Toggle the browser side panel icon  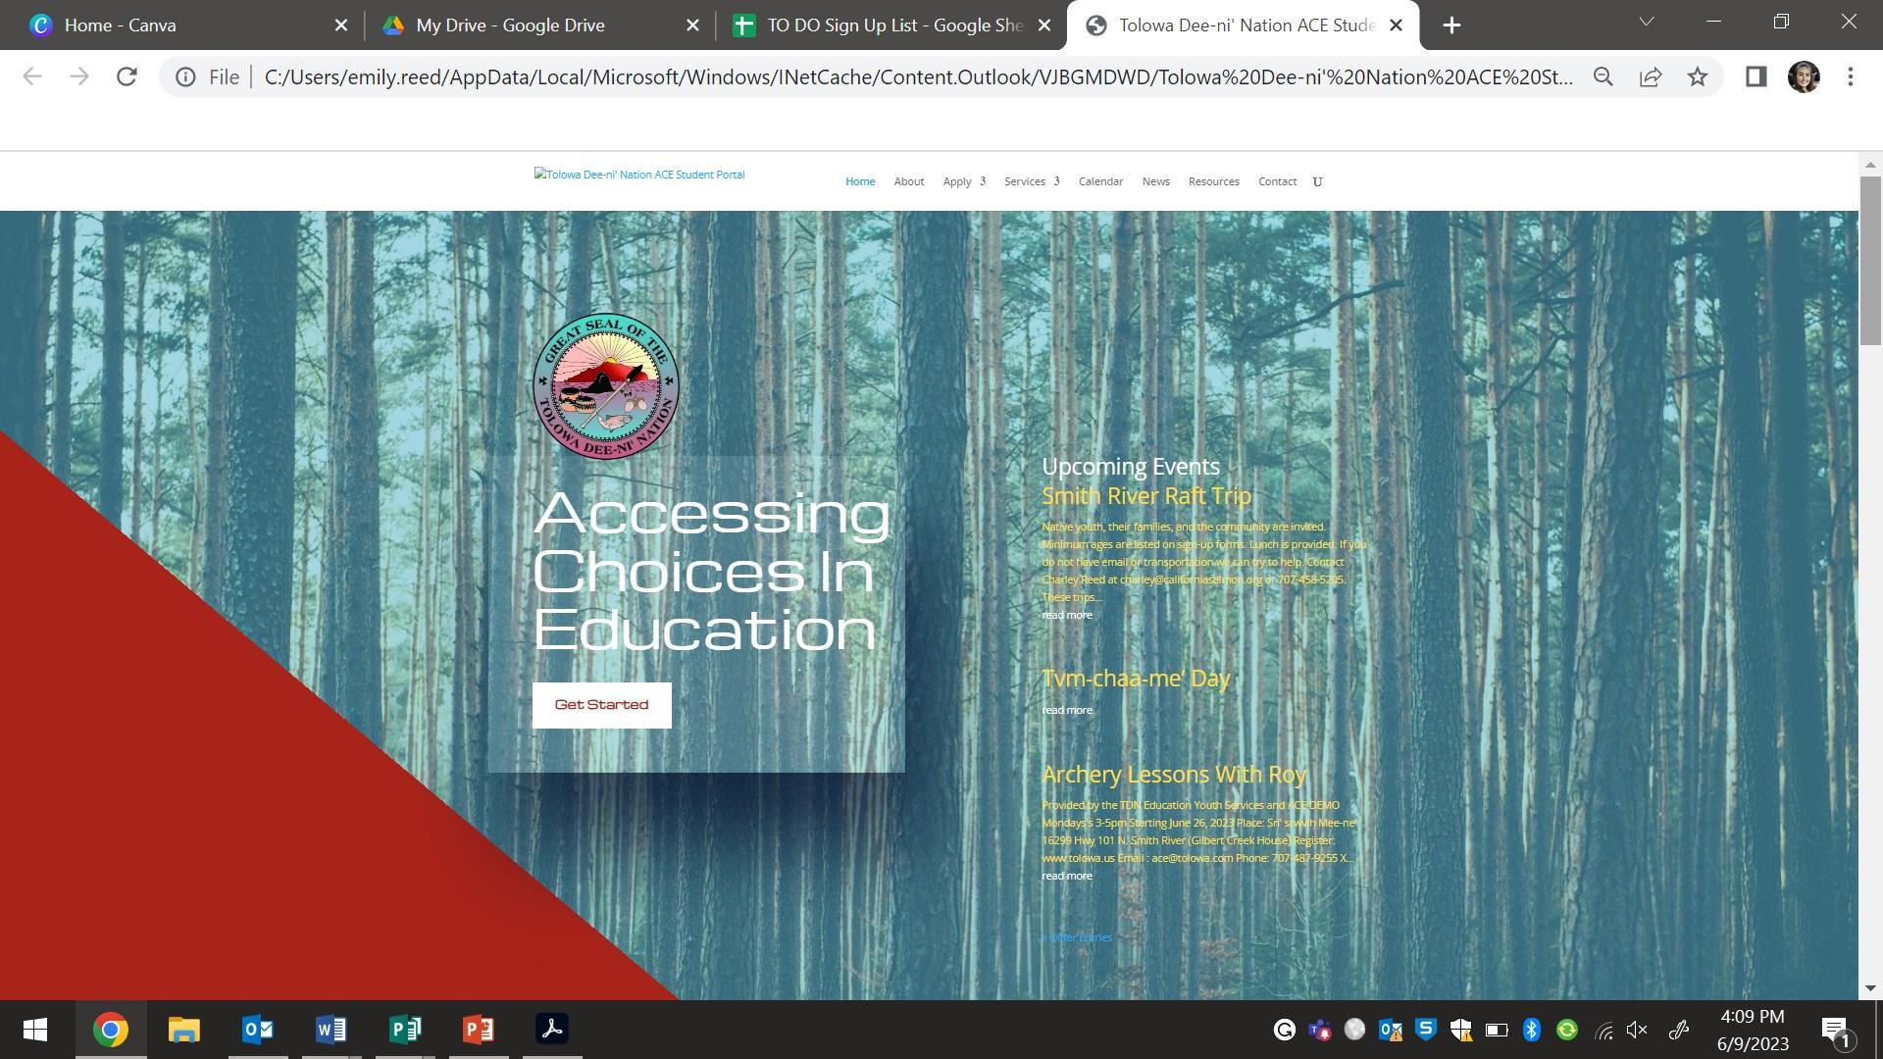[1756, 76]
